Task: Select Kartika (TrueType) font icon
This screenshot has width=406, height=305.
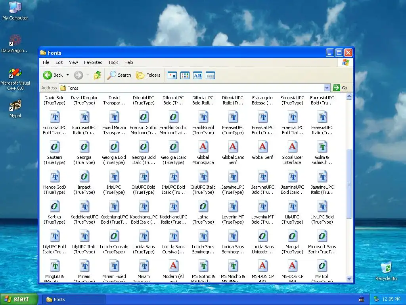Action: 55,207
